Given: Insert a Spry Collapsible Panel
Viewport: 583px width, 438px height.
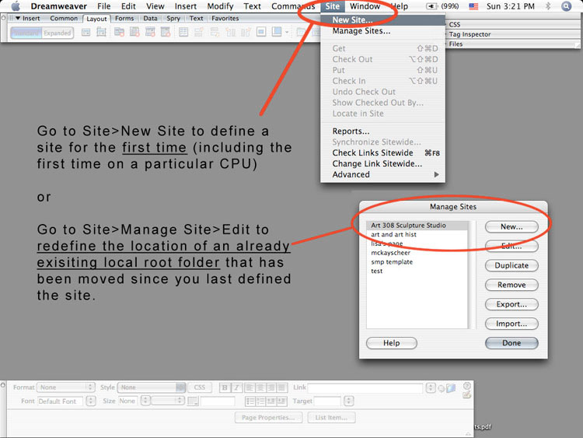Looking at the screenshot, I should click(166, 33).
